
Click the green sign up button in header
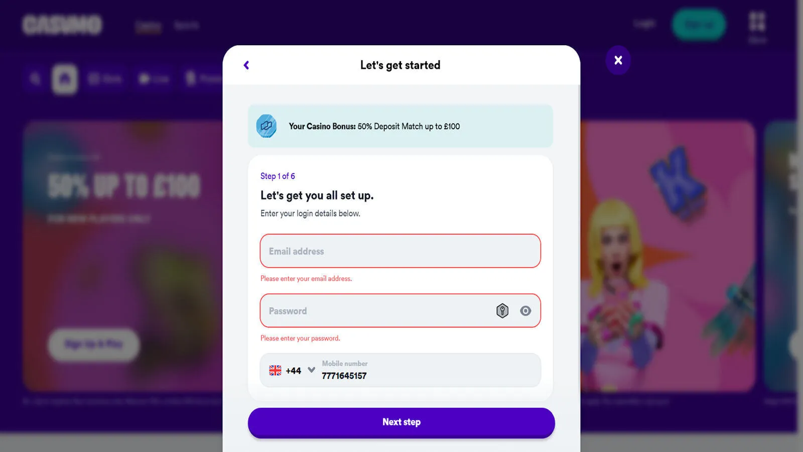[699, 24]
